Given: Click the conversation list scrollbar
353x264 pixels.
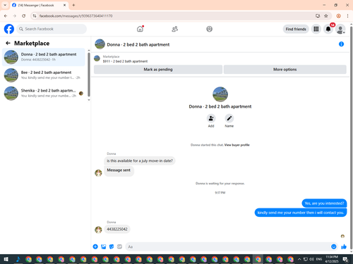Looking at the screenshot, I should 89,74.
